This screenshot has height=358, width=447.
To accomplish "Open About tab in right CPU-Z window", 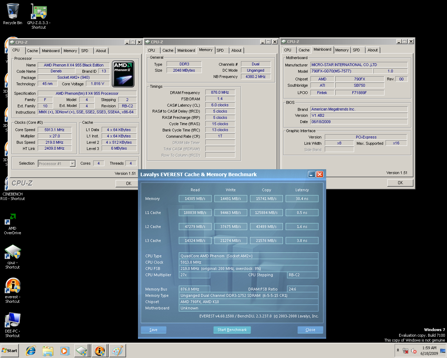I will [373, 50].
